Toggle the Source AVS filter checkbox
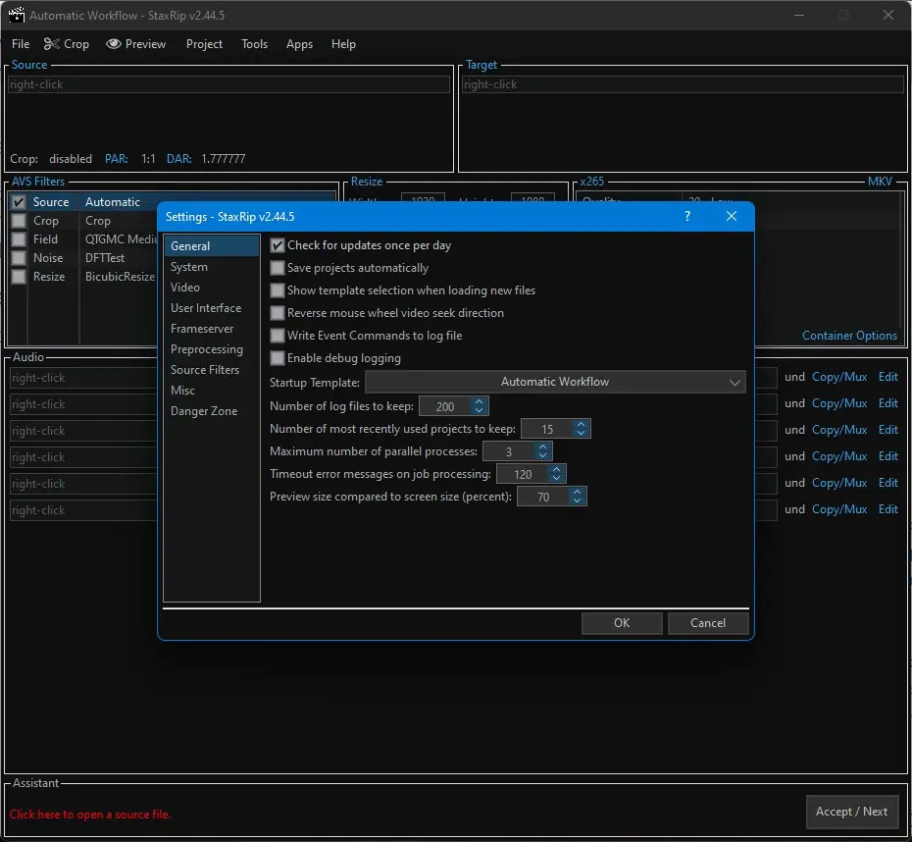 (x=19, y=202)
